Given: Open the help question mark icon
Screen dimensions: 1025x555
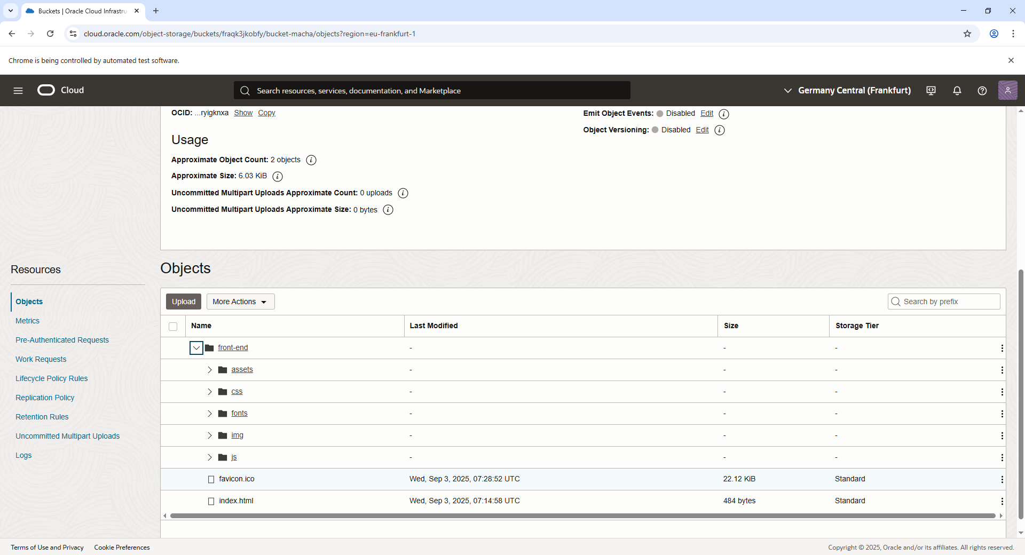Looking at the screenshot, I should point(982,91).
